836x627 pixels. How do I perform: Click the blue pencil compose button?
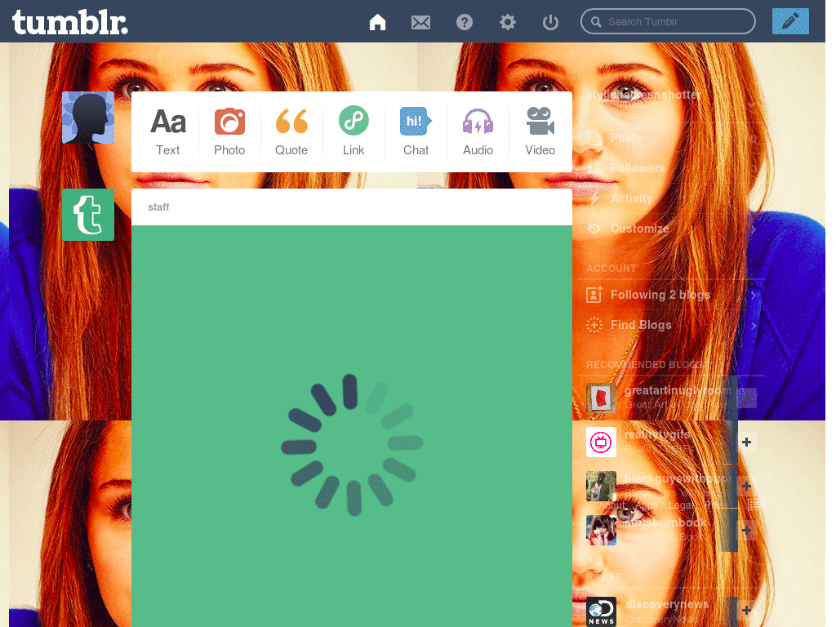tap(790, 21)
